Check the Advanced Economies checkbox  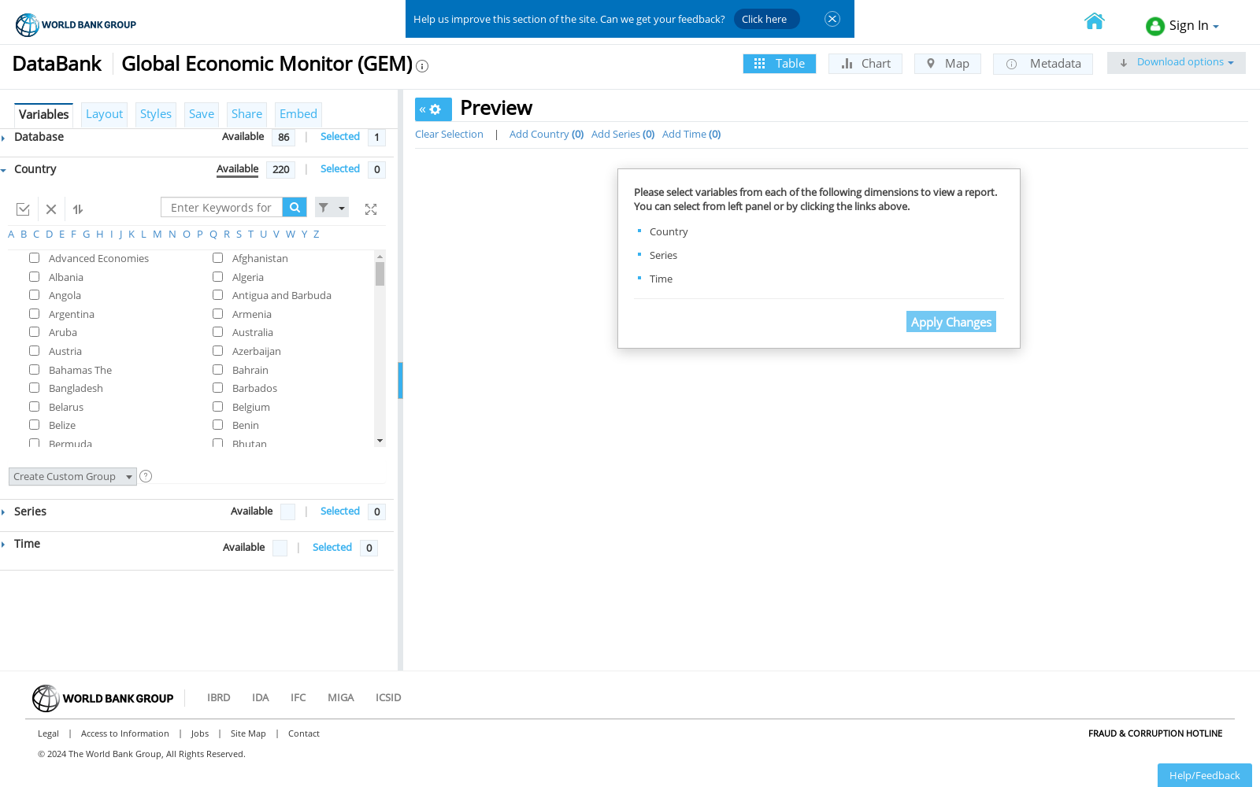coord(34,258)
